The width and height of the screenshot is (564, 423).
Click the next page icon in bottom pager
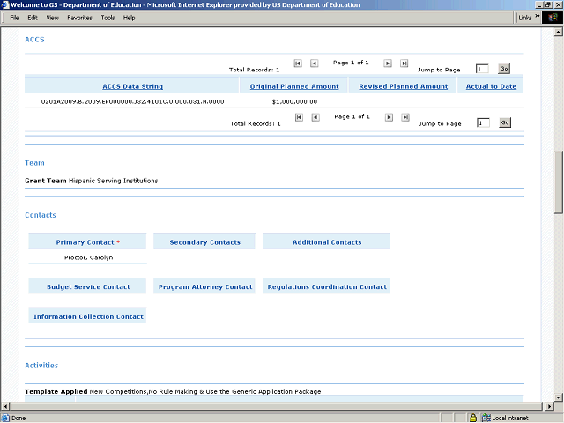[388, 117]
